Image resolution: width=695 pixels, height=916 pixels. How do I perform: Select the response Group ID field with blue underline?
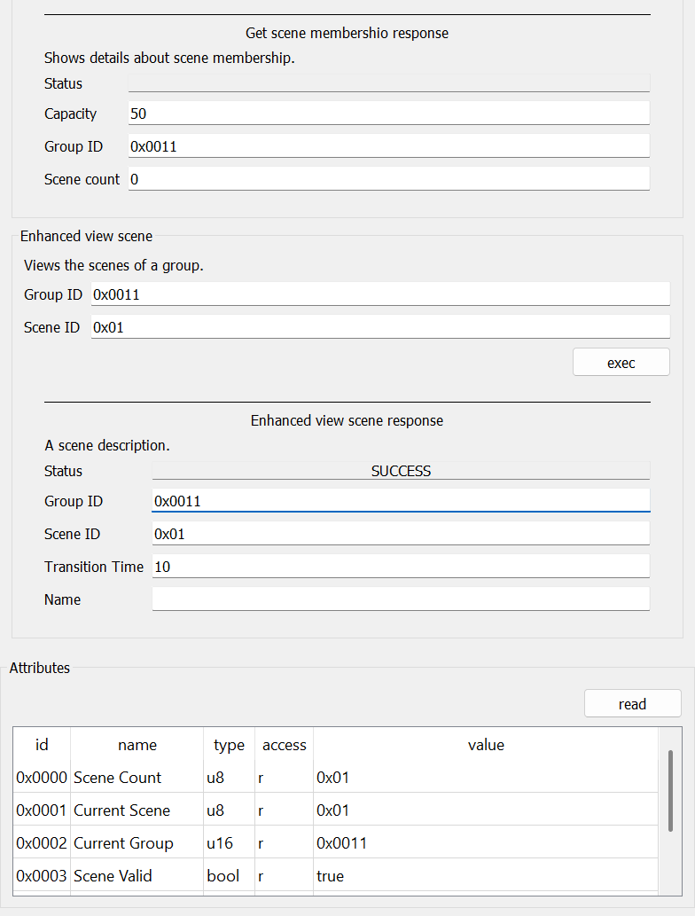tap(401, 501)
